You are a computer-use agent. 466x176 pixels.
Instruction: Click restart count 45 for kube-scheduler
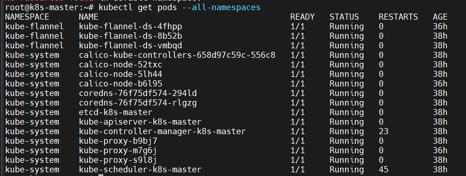[384, 170]
